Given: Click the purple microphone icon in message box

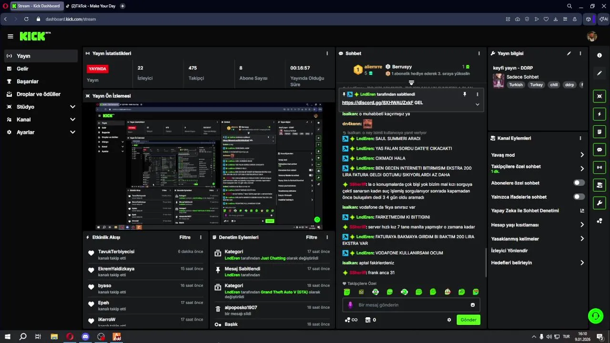Looking at the screenshot, I should 350,305.
